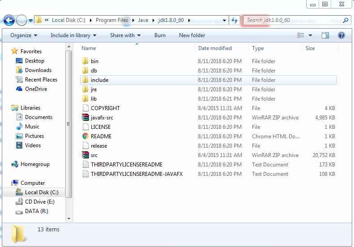Screen dimensions: 354x247
Task: Select the db folder icon
Action: pyautogui.click(x=85, y=70)
